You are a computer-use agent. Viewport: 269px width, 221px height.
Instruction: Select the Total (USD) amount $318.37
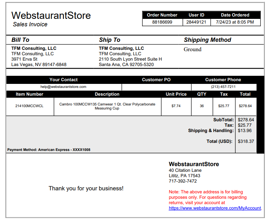click(246, 141)
